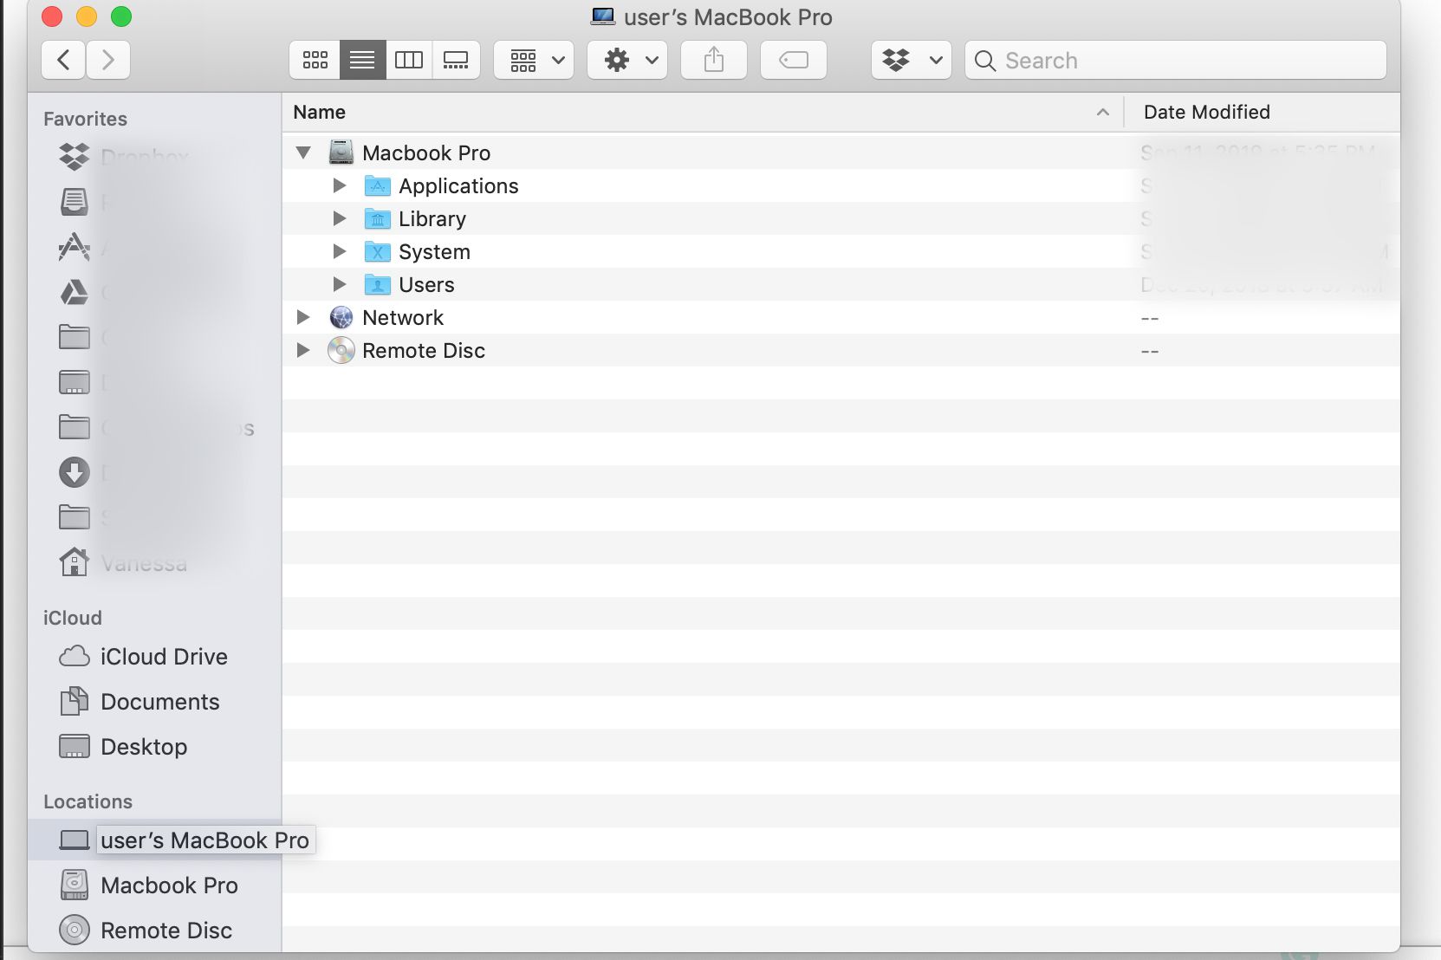Image resolution: width=1441 pixels, height=960 pixels.
Task: Open Dropbox icon in Favorites sidebar
Action: pyautogui.click(x=75, y=157)
